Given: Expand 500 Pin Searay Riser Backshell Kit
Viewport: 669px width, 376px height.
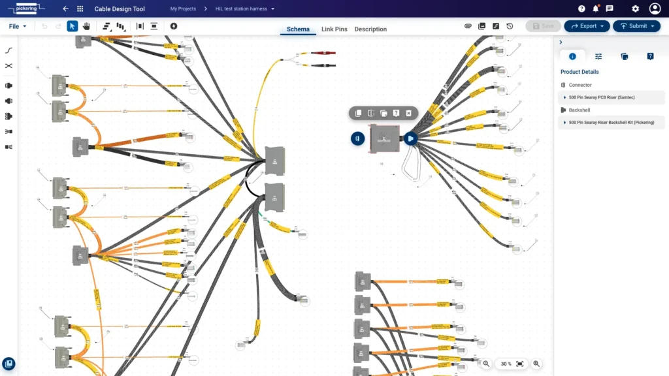Looking at the screenshot, I should coord(612,122).
